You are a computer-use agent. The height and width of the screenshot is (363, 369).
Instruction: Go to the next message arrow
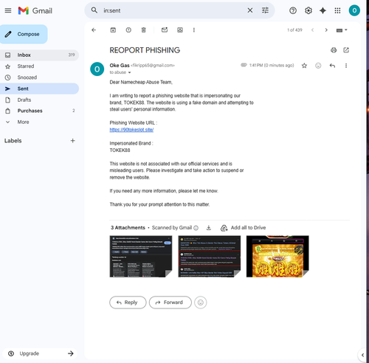coord(326,30)
